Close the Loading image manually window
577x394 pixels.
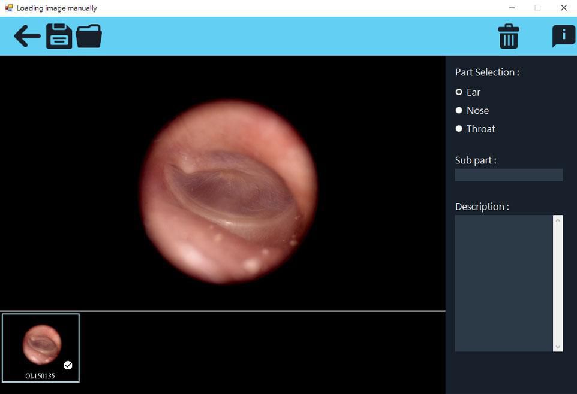(x=563, y=8)
